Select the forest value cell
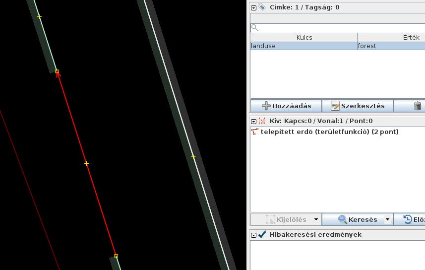Image resolution: width=425 pixels, height=270 pixels. point(391,46)
